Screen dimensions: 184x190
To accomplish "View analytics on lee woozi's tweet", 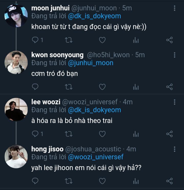I will [136, 134].
